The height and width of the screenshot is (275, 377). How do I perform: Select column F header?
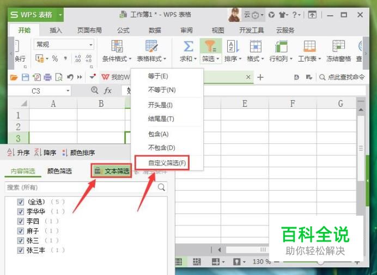[293, 103]
